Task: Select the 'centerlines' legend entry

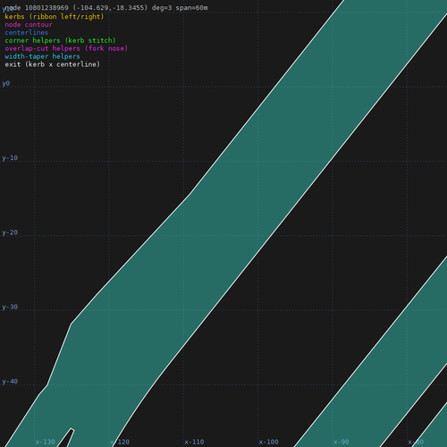Action: [27, 32]
